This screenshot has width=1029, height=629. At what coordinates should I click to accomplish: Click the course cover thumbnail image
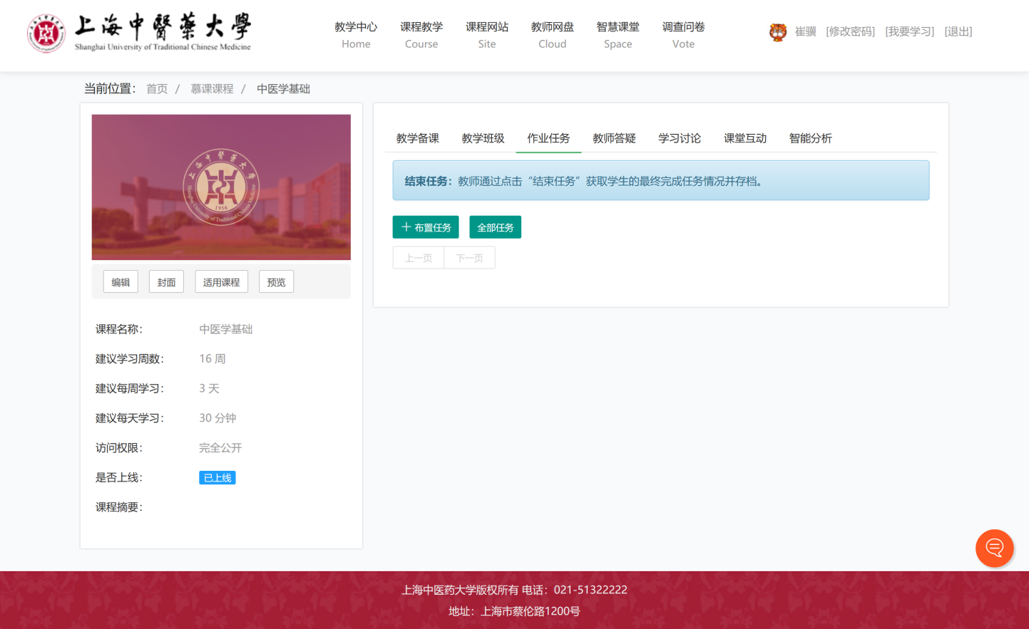click(221, 187)
